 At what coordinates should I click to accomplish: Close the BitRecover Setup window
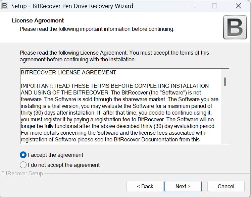(x=238, y=6)
